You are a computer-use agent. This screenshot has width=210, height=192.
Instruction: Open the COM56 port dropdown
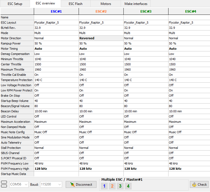click(x=19, y=184)
